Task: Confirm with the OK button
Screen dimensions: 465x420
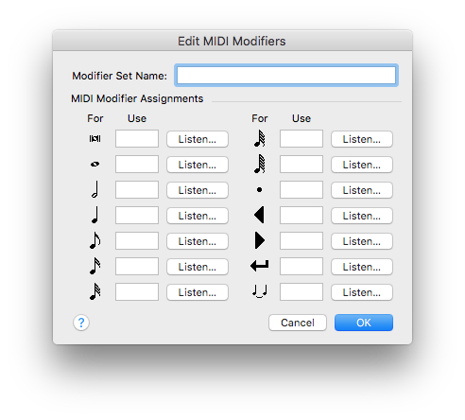Action: tap(364, 323)
